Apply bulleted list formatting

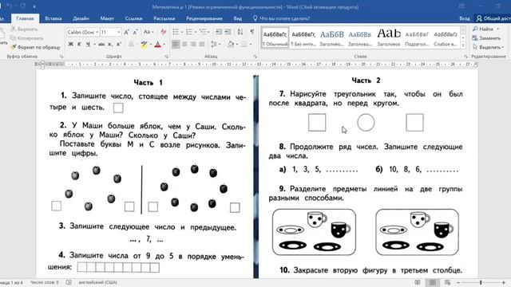[176, 32]
